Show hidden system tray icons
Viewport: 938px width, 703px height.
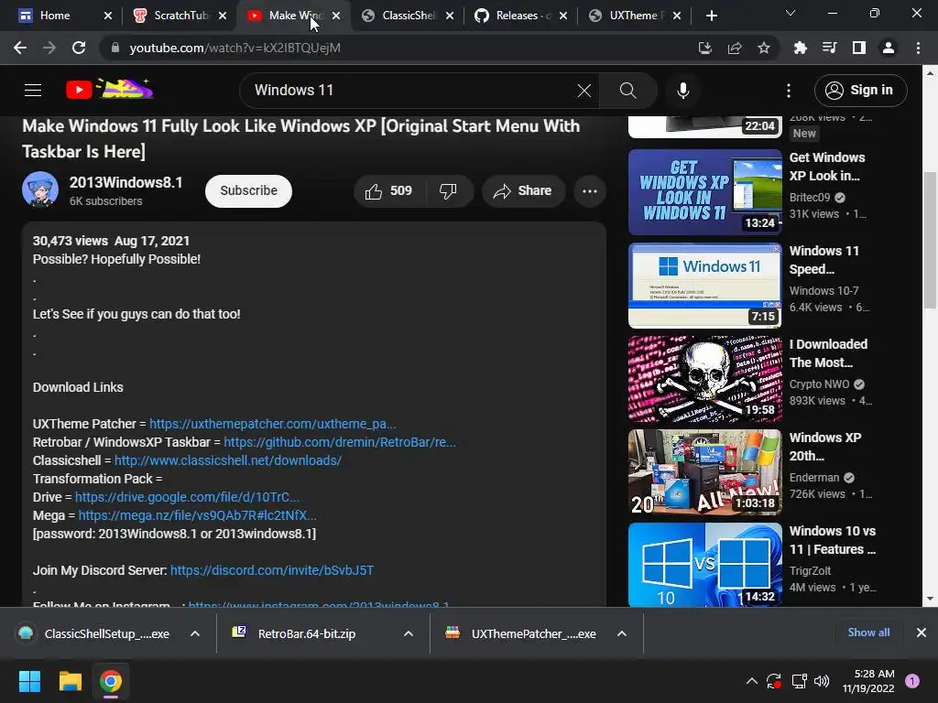752,681
